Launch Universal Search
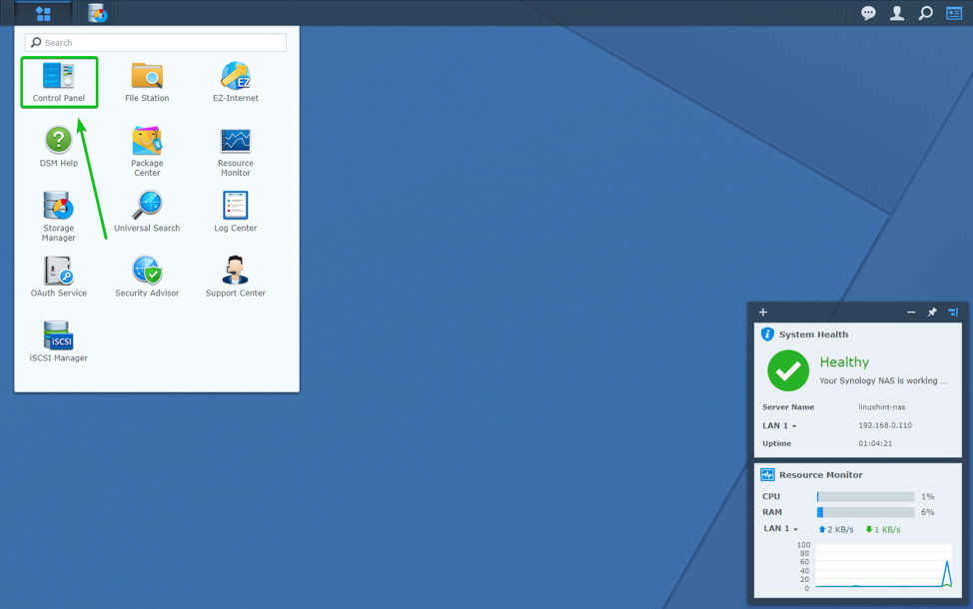 point(147,212)
